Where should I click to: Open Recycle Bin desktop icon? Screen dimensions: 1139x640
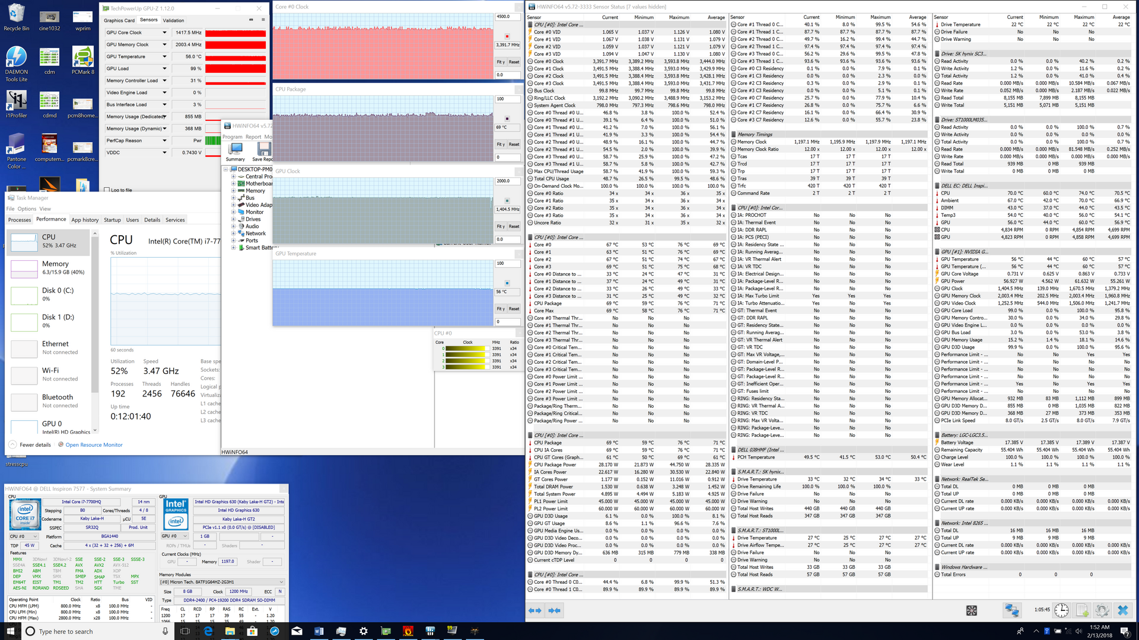16,17
